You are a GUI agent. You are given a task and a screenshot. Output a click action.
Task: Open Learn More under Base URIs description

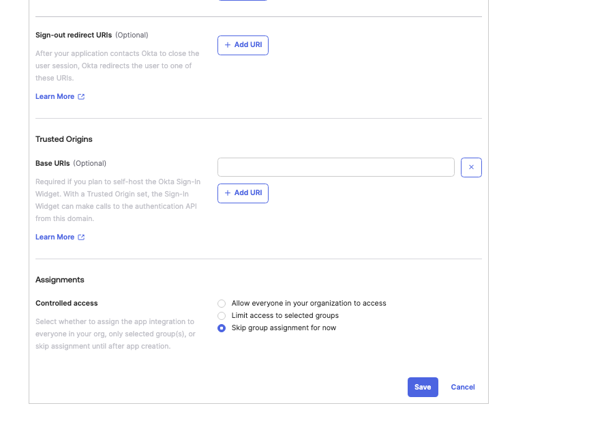55,237
